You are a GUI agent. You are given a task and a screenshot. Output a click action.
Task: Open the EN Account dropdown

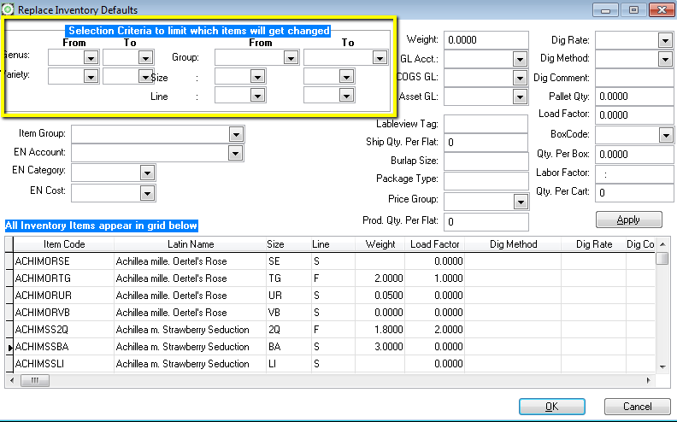click(236, 153)
